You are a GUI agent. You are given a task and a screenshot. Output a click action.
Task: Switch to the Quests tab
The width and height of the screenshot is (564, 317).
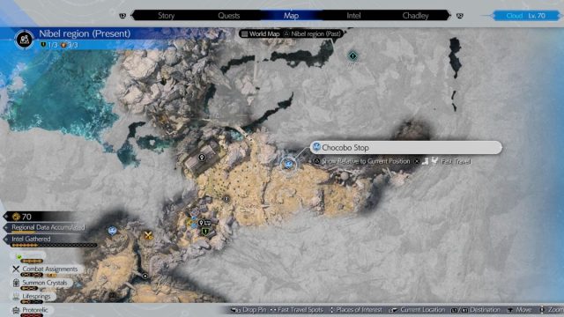[229, 16]
